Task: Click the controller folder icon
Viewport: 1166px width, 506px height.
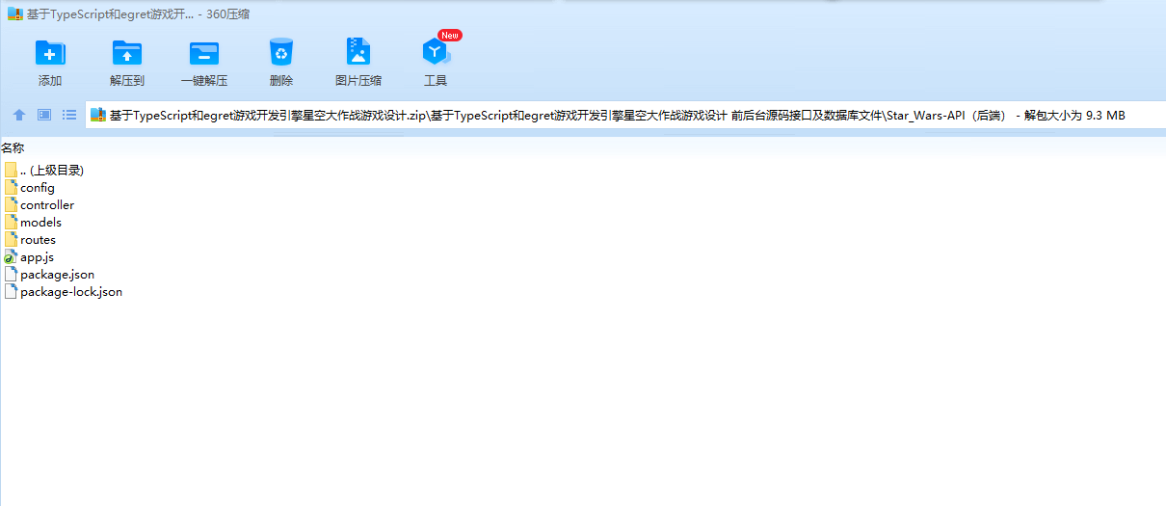Action: [x=11, y=204]
